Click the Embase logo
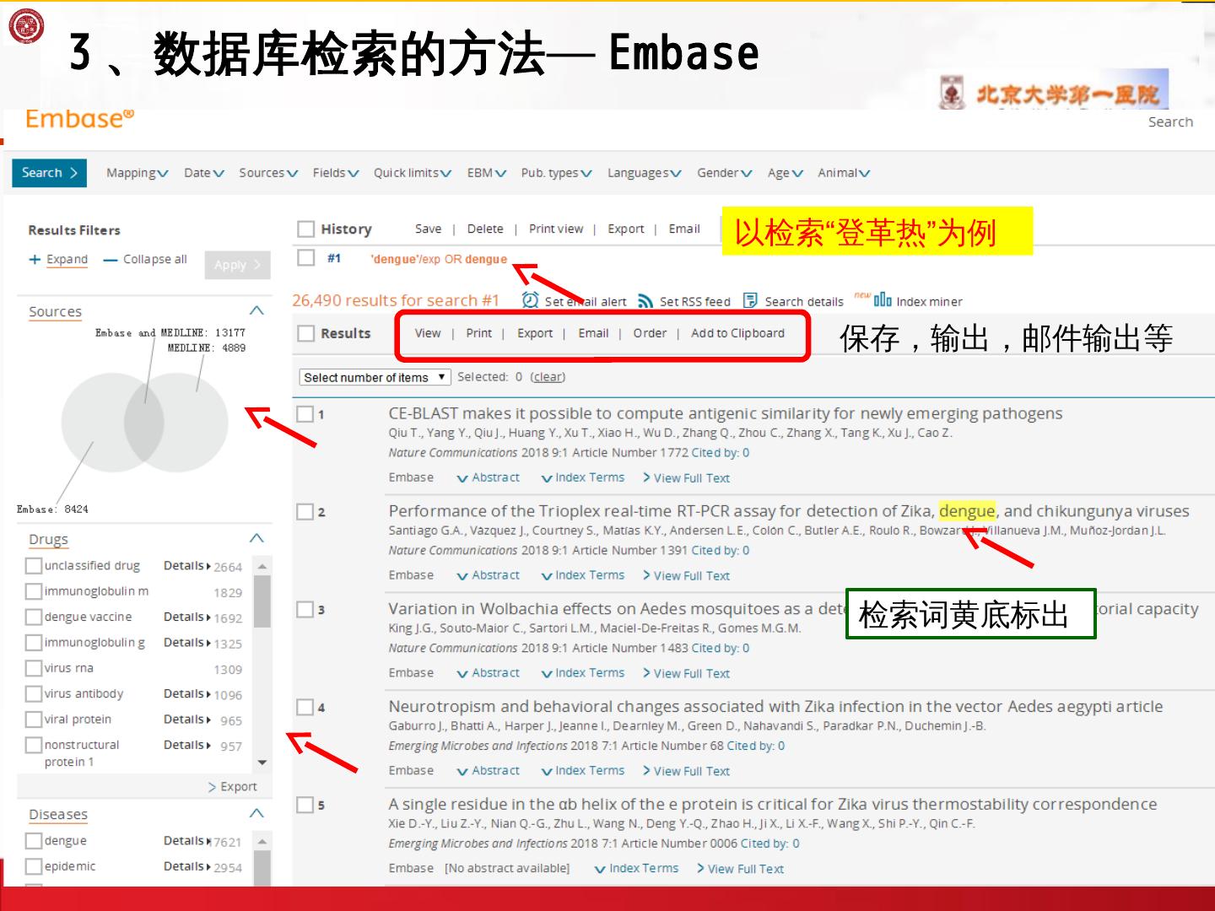This screenshot has width=1215, height=911. click(79, 119)
